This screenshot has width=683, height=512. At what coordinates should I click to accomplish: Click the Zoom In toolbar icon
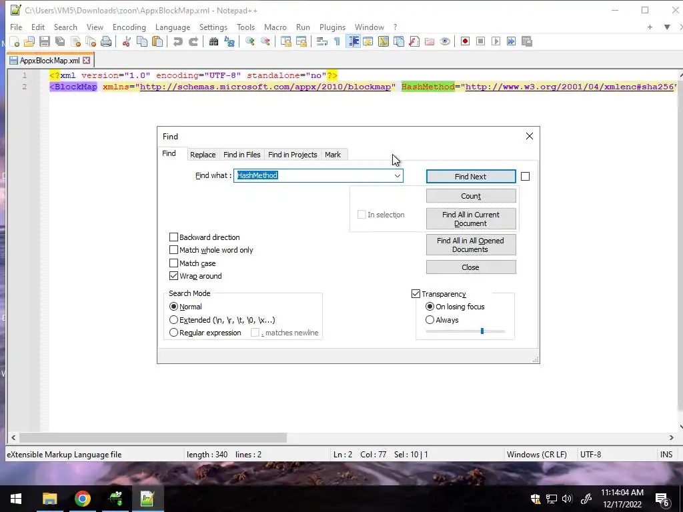pos(250,41)
